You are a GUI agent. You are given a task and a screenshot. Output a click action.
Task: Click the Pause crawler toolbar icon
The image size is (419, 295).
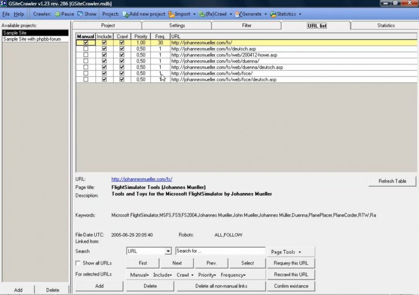pyautogui.click(x=58, y=14)
